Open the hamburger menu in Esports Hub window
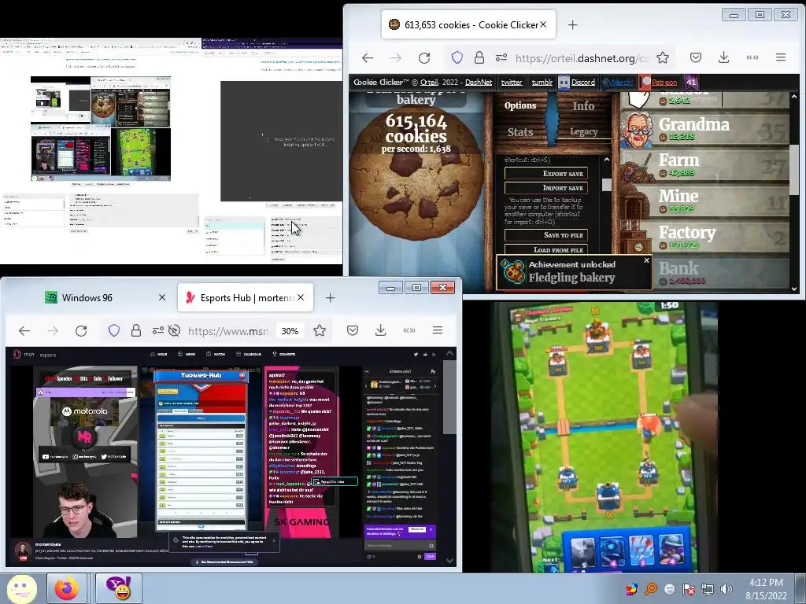This screenshot has width=806, height=604. point(438,330)
